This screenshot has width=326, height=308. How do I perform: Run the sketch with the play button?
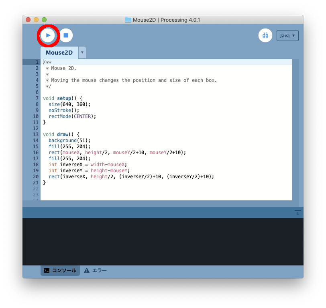coord(48,35)
